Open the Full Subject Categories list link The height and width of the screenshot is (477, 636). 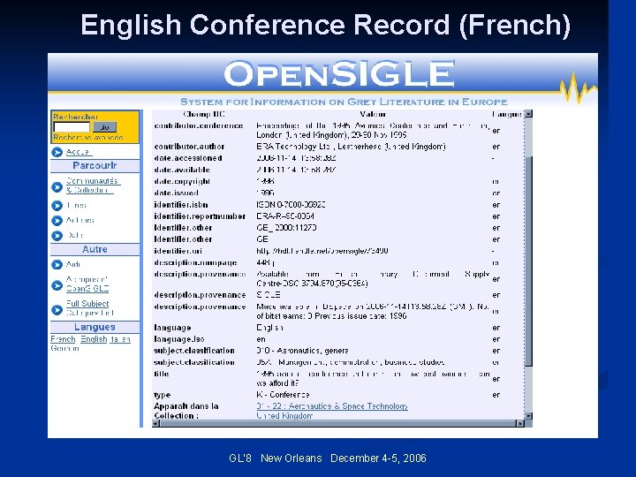pyautogui.click(x=89, y=308)
